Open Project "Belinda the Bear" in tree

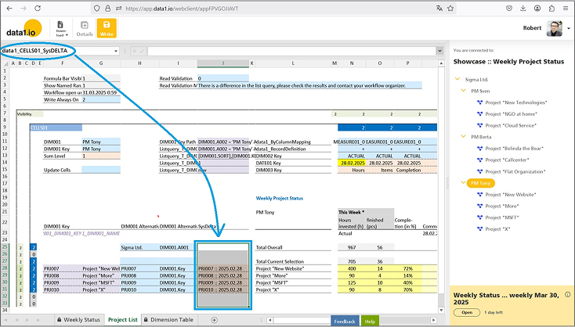point(515,149)
